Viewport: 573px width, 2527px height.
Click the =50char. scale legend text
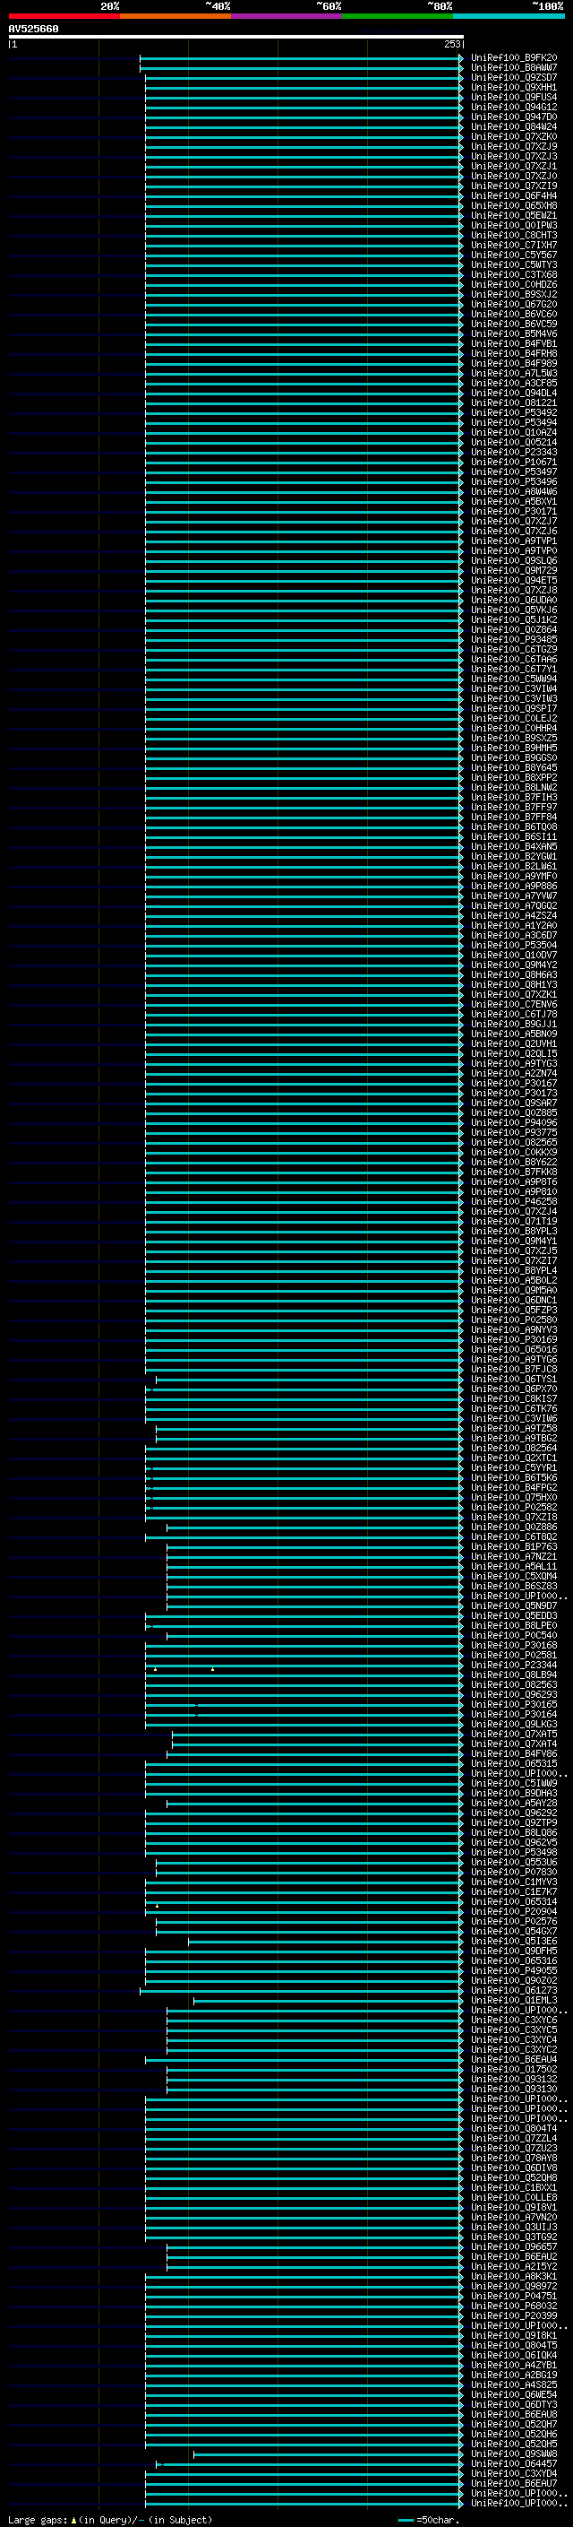coord(438,2520)
